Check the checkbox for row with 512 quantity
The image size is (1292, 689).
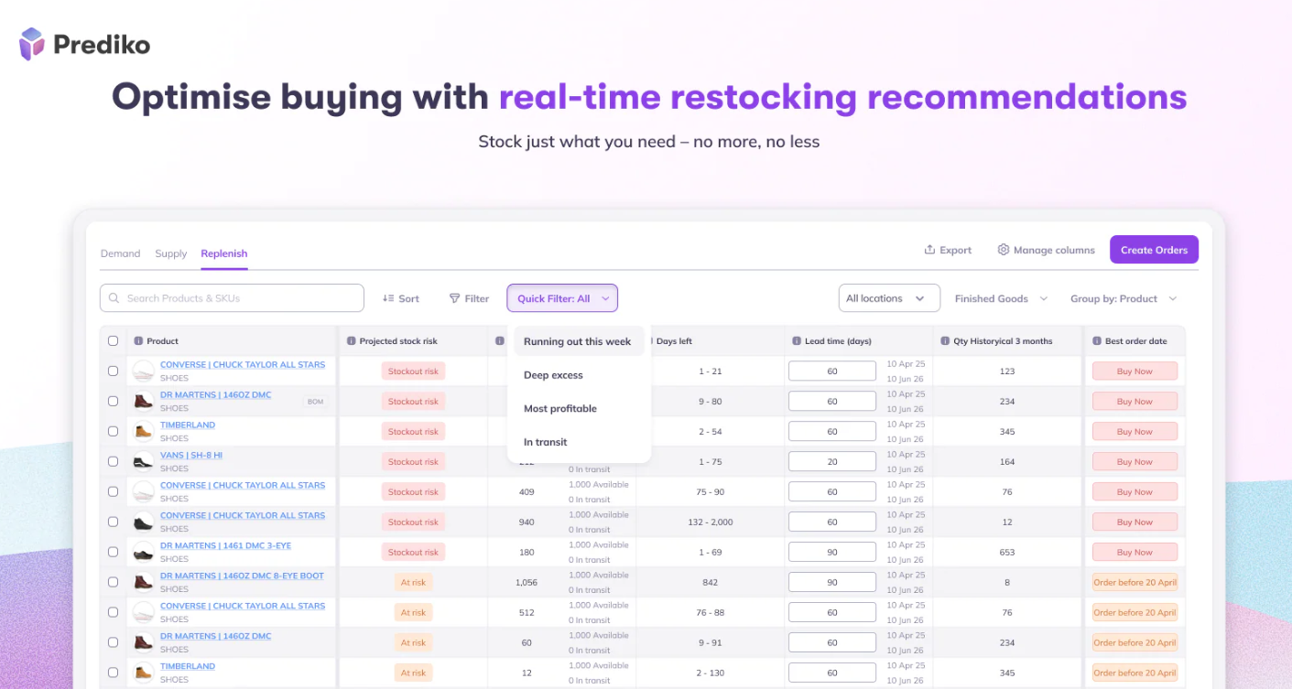click(x=114, y=612)
